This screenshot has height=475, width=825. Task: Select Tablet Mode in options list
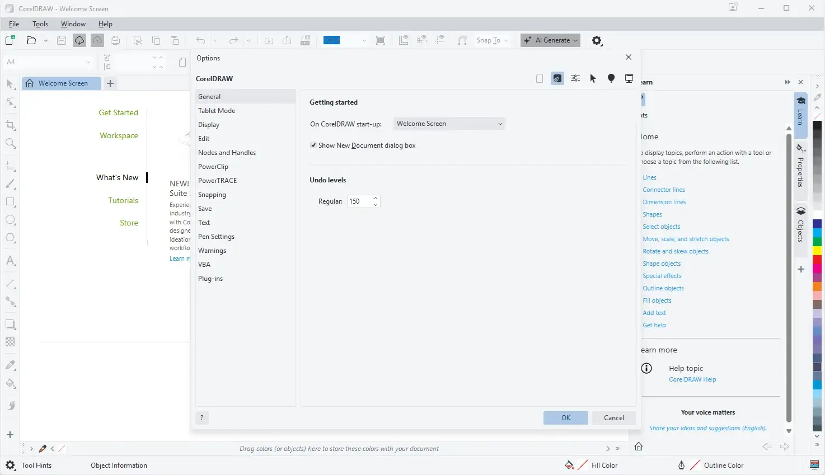(246, 111)
